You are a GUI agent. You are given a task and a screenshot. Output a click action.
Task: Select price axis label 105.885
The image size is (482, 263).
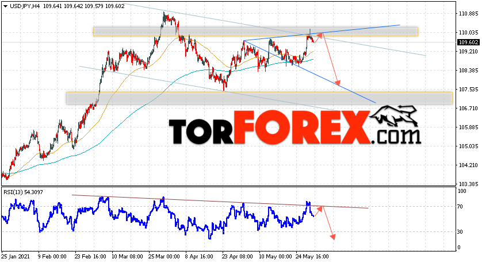coord(468,127)
